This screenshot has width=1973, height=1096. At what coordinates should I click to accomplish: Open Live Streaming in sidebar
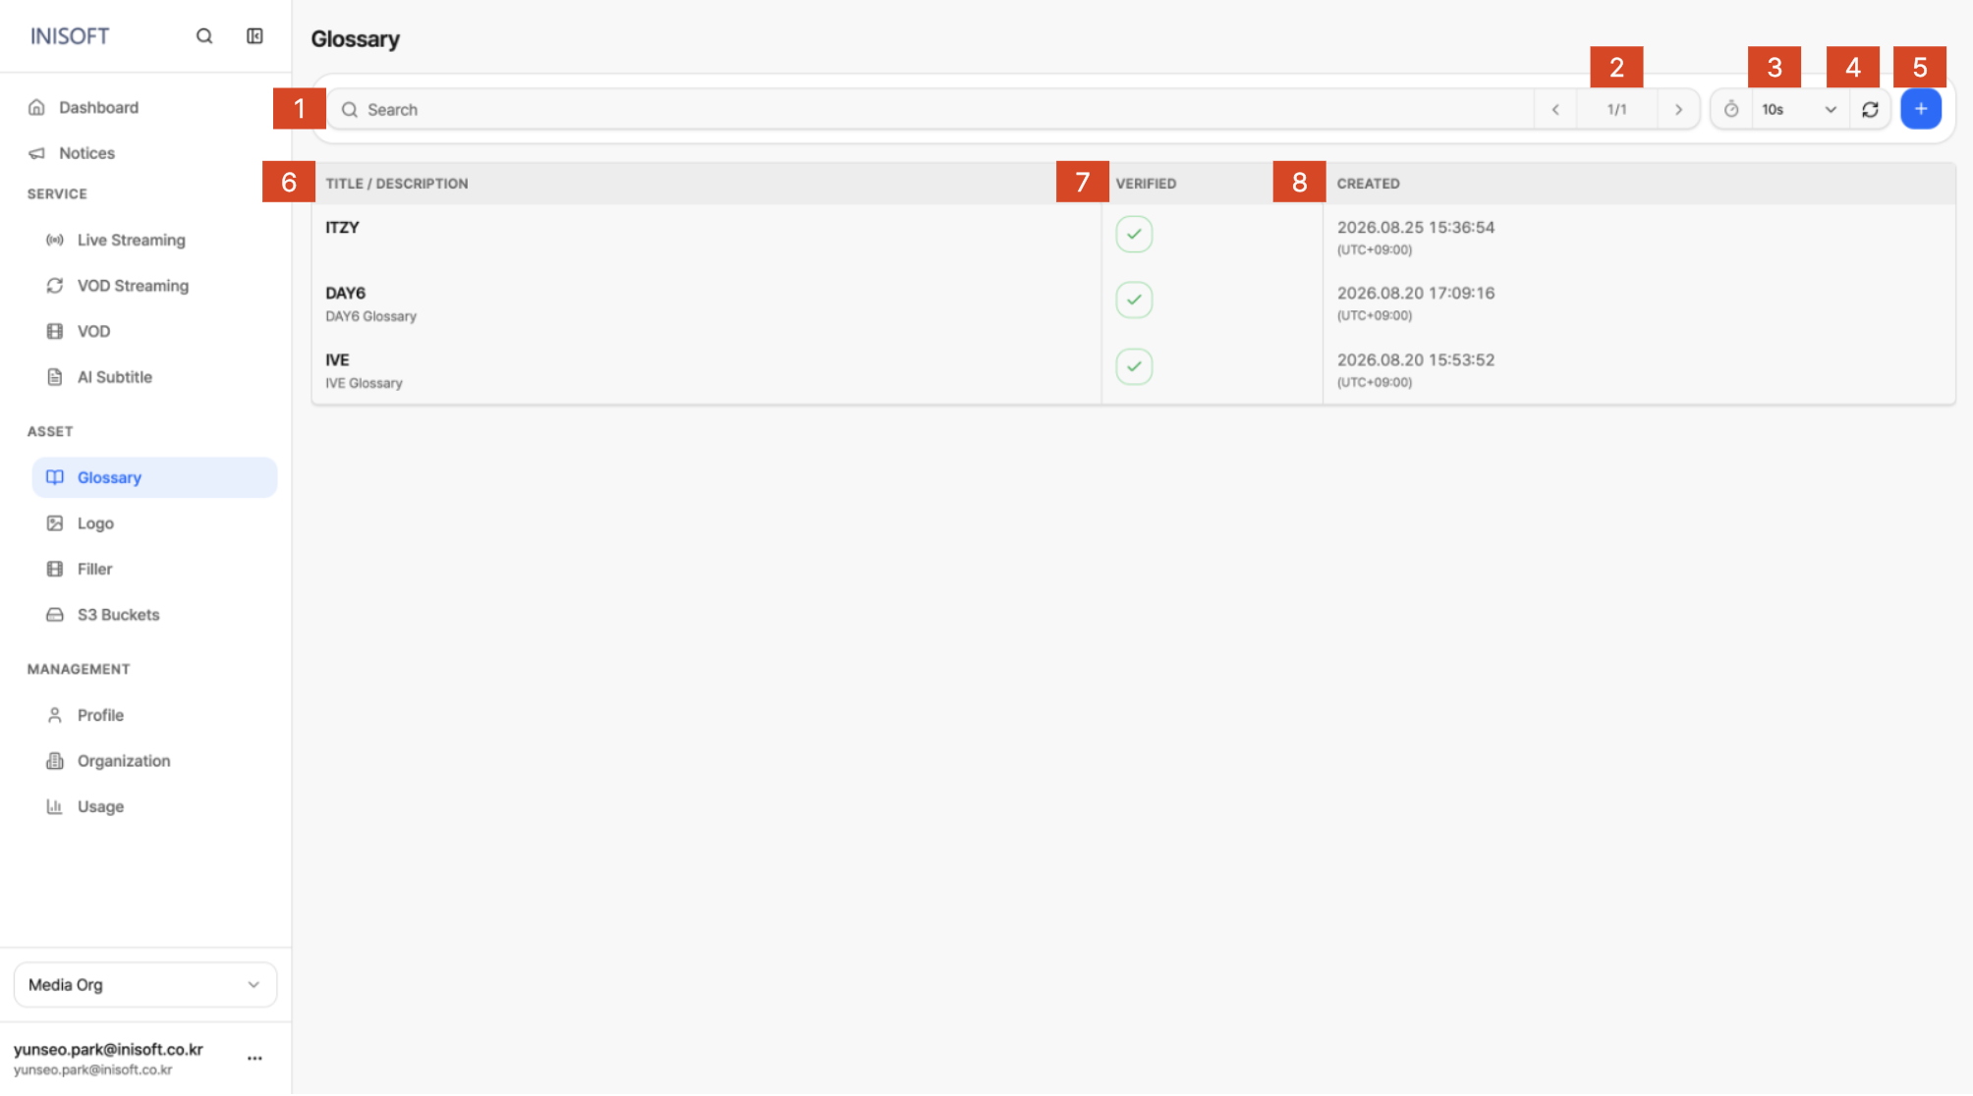click(x=131, y=241)
